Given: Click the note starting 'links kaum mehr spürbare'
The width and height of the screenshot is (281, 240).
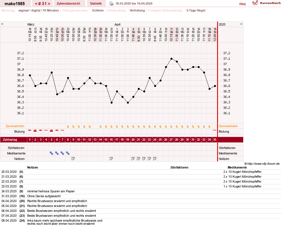Looking at the screenshot, I should pos(65,222).
